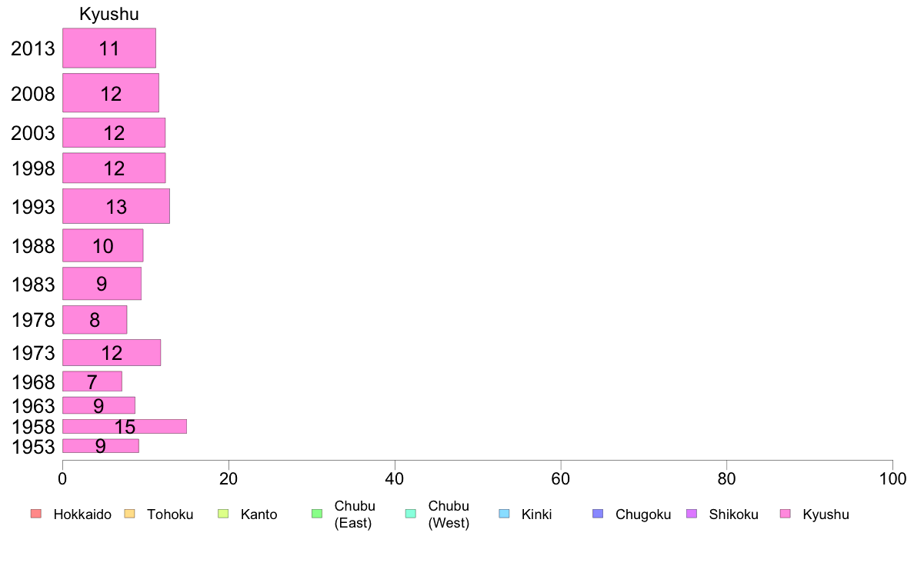Click the Kyushu title above the bars

109,14
